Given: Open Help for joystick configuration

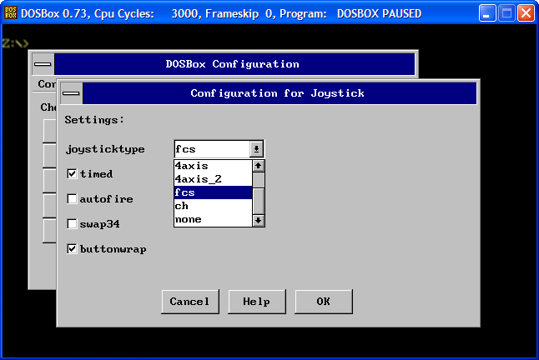Looking at the screenshot, I should [x=257, y=302].
